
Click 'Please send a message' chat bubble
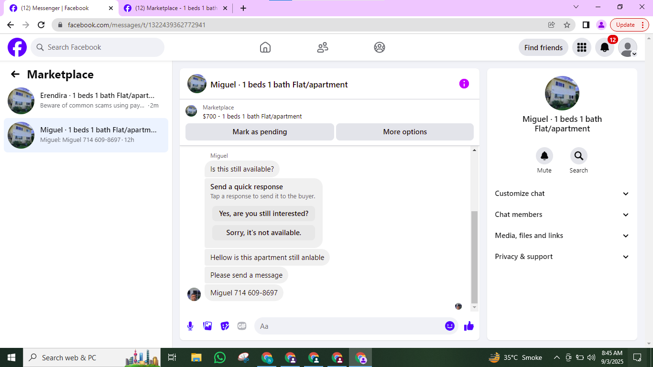pyautogui.click(x=246, y=275)
